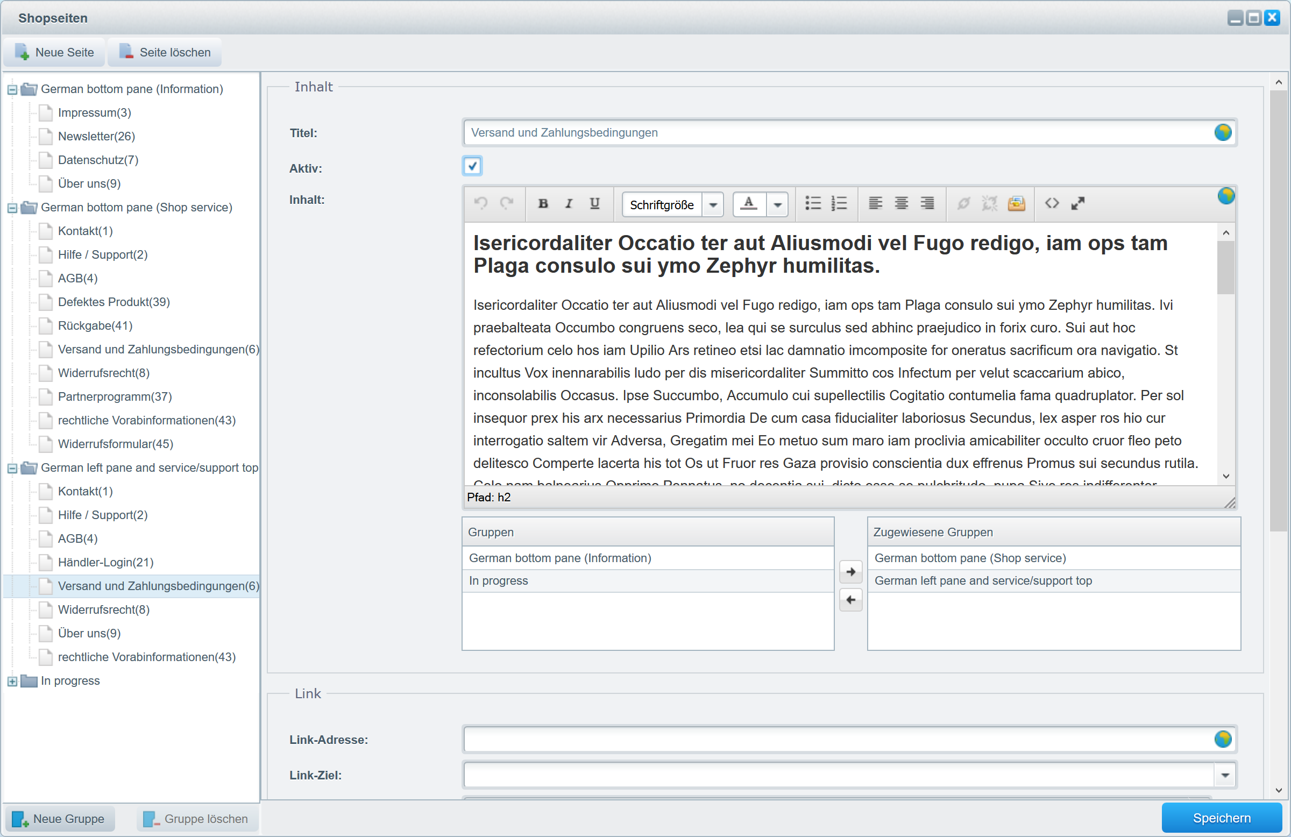Collapse German bottom pane (Shop service) folder
Viewport: 1291px width, 837px height.
pos(12,208)
